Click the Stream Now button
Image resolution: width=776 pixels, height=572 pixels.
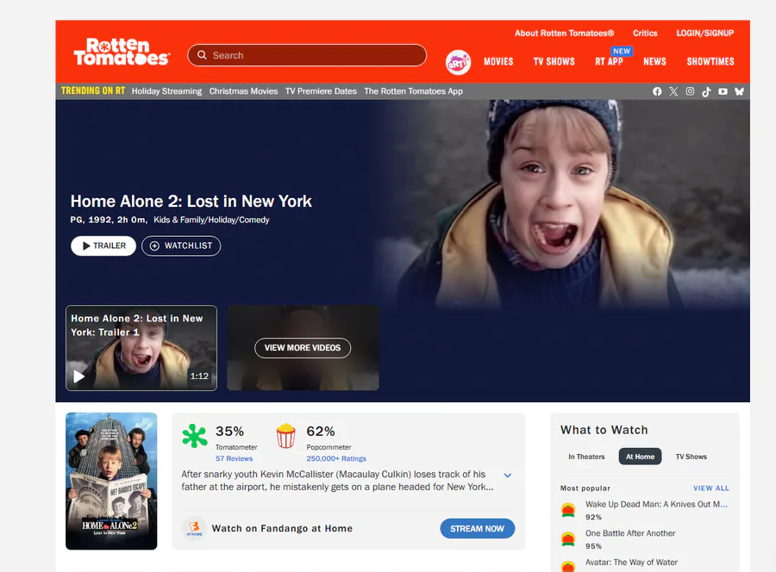(477, 528)
